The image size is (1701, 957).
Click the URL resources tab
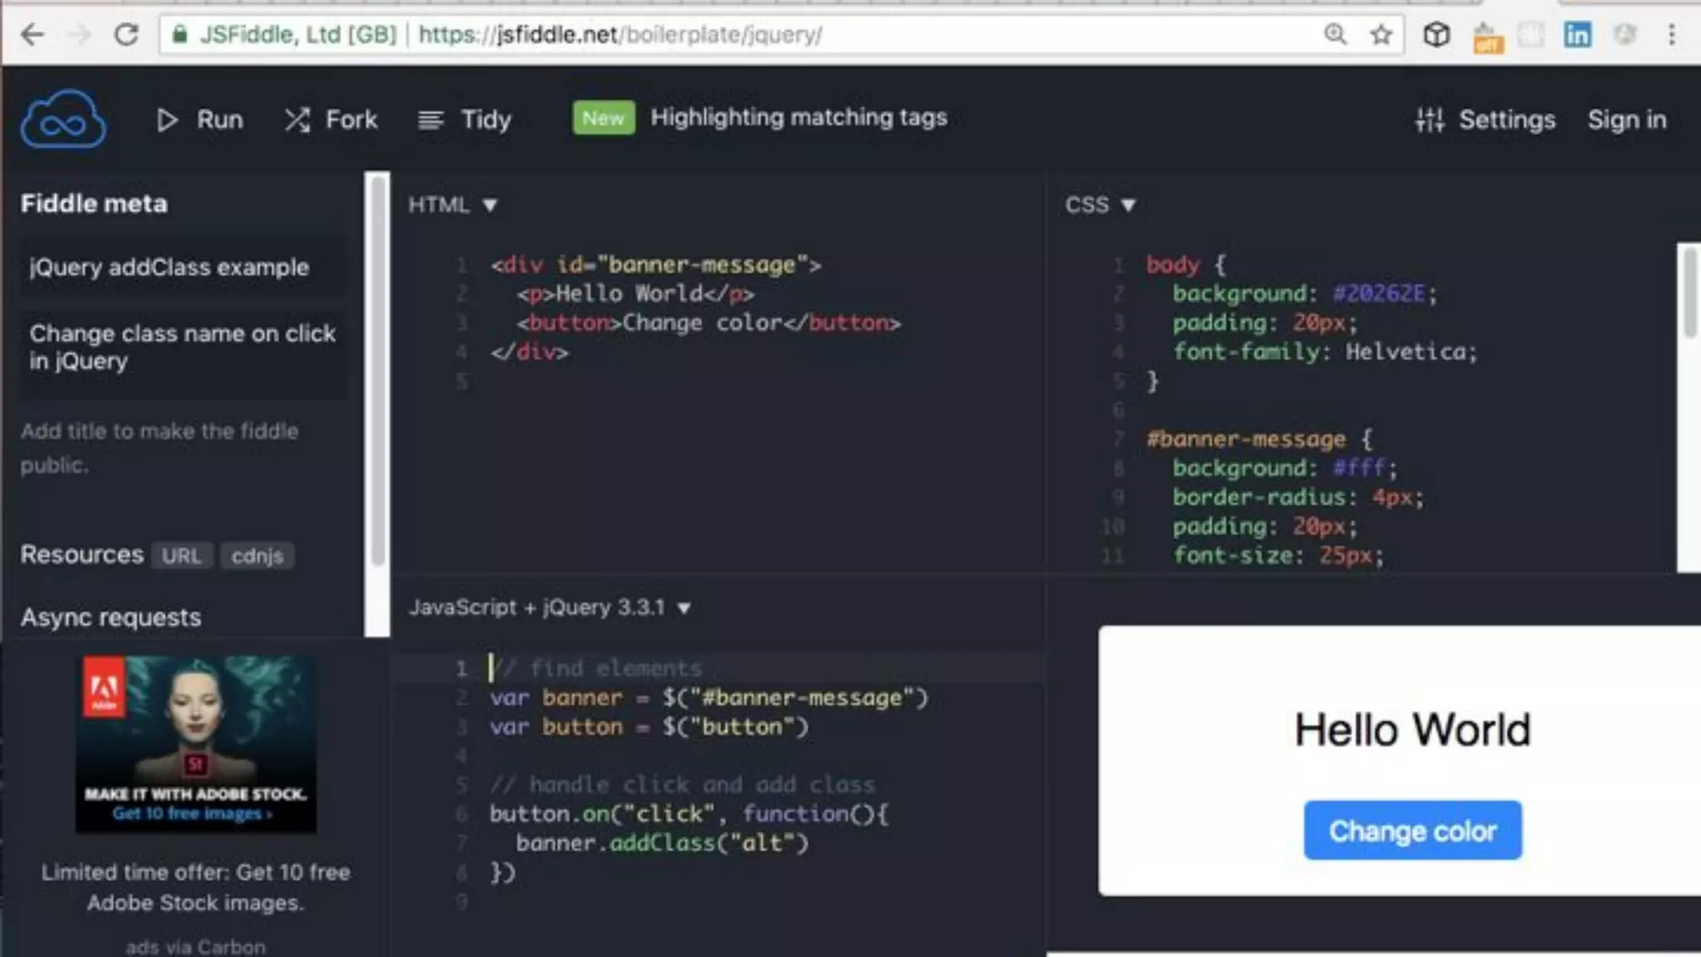[x=181, y=556]
